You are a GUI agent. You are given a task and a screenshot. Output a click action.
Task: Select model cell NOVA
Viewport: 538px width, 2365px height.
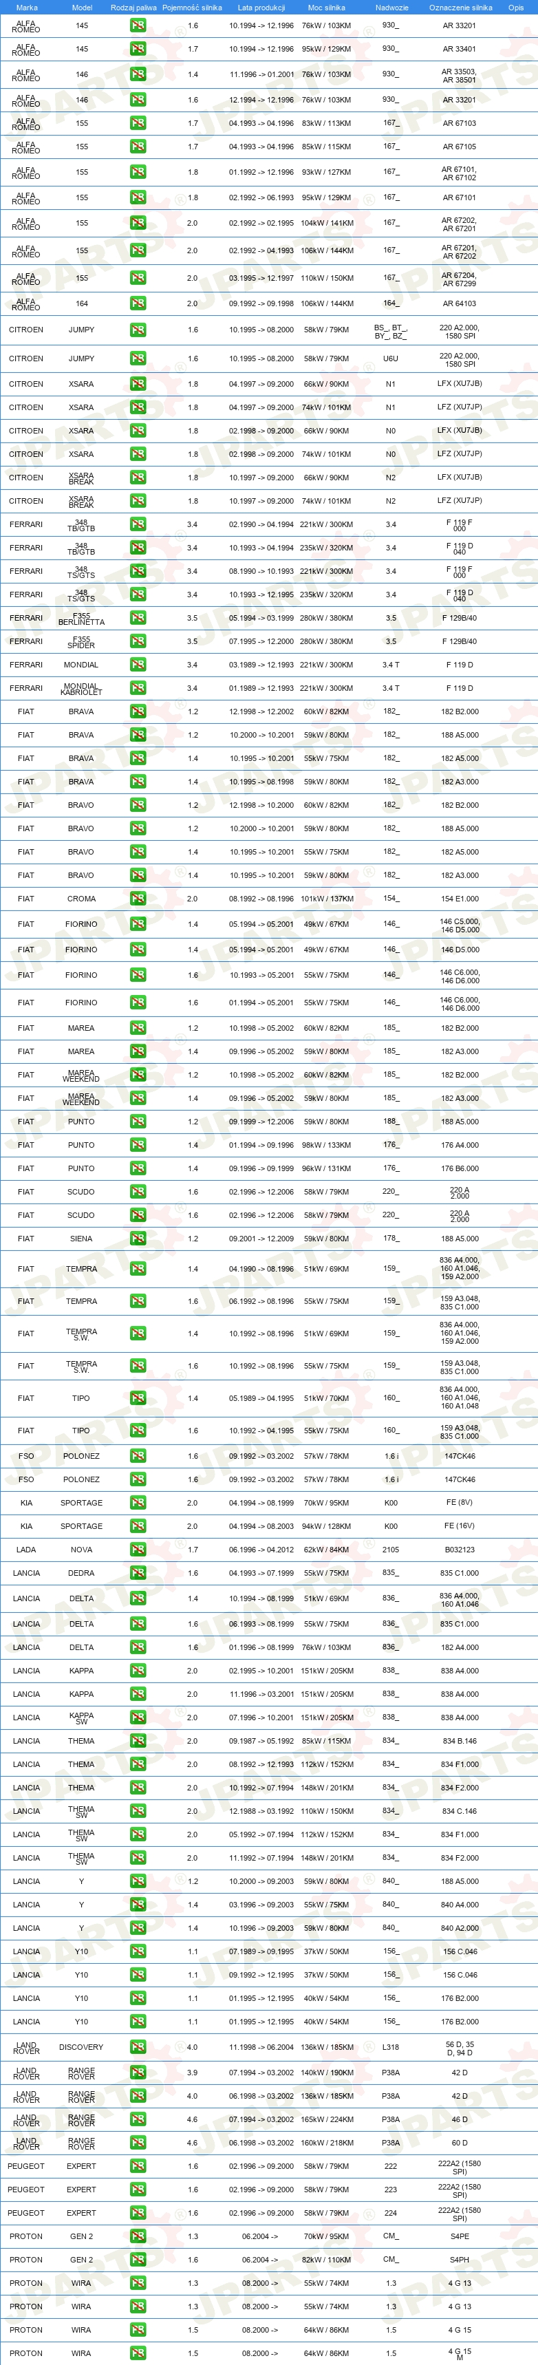click(82, 1550)
